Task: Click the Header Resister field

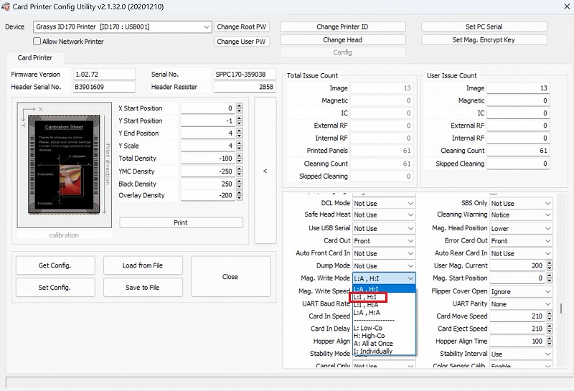Action: coord(245,87)
